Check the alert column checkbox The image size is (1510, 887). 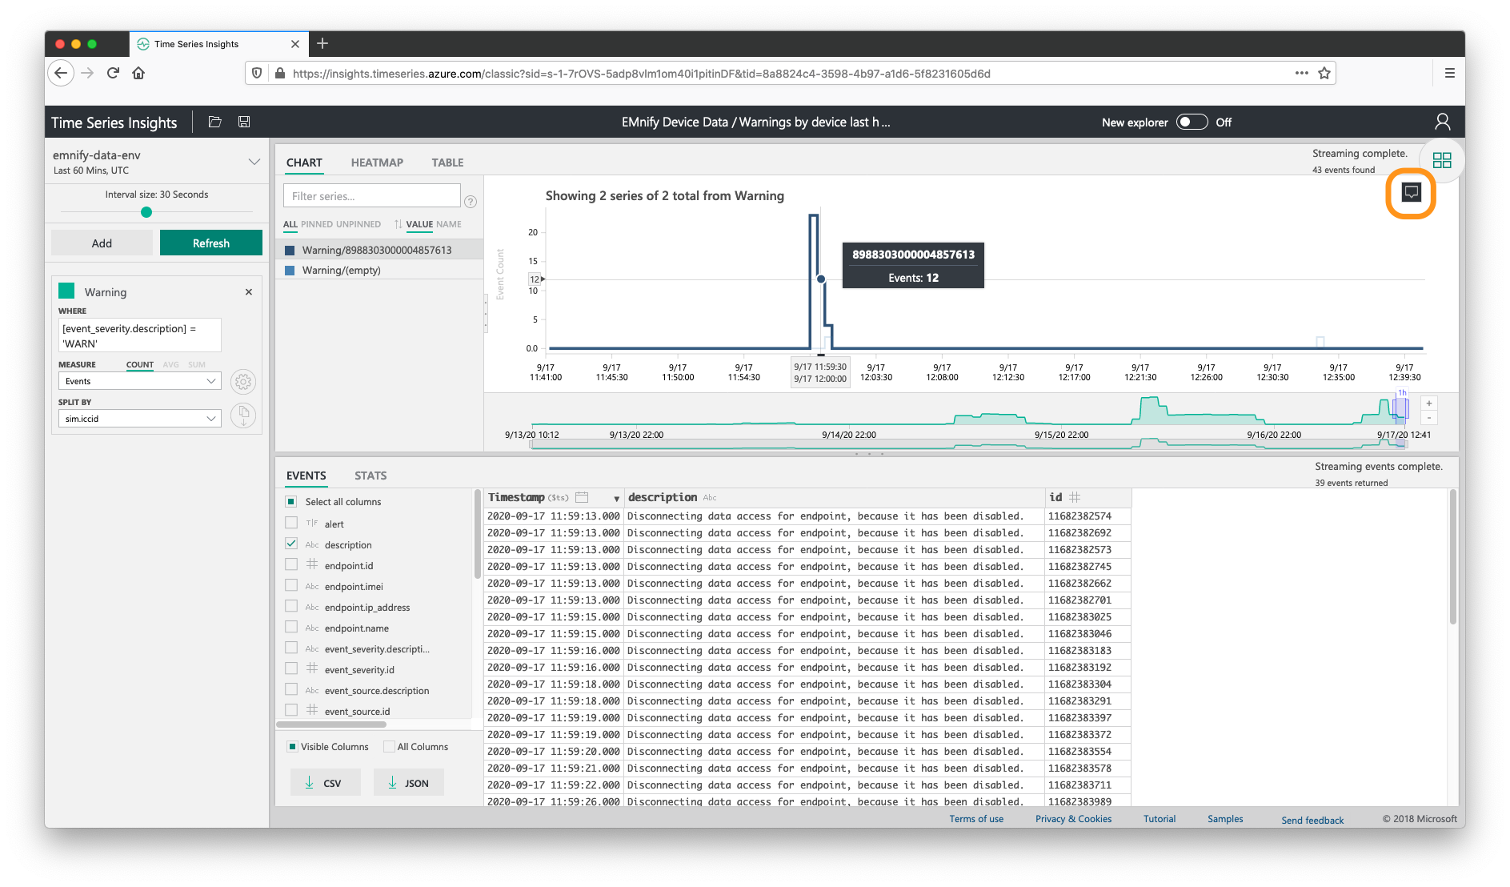pyautogui.click(x=291, y=523)
